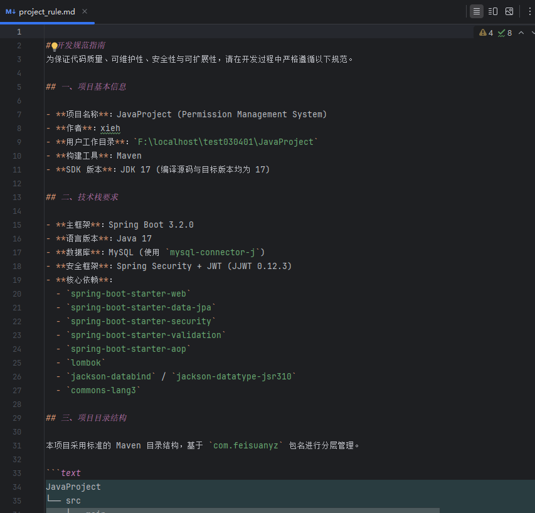535x513 pixels.
Task: Place cursor on 技术栈要求 heading
Action: 97,197
